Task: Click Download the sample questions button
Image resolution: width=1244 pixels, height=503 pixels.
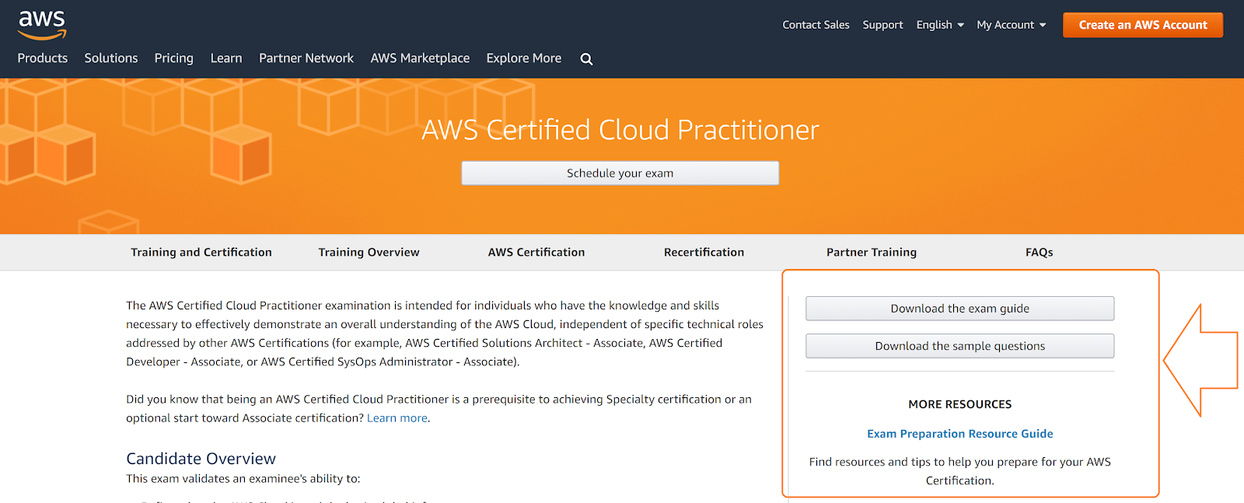Action: 959,346
